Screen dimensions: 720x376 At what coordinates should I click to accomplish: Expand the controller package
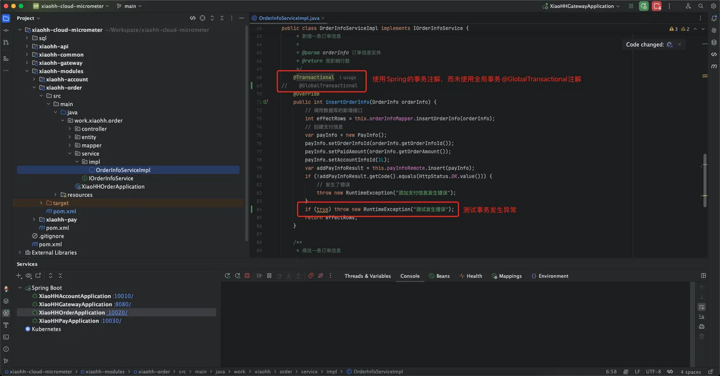click(70, 129)
